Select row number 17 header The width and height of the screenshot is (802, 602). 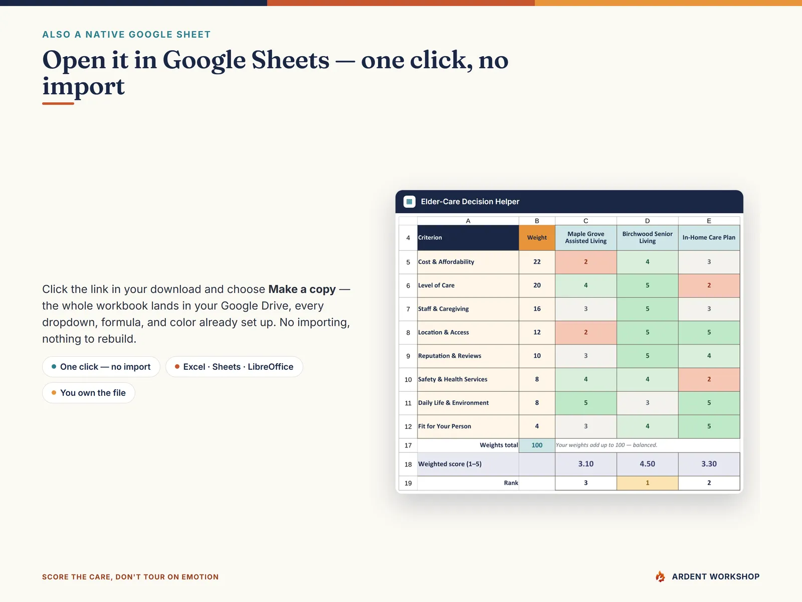coord(408,445)
